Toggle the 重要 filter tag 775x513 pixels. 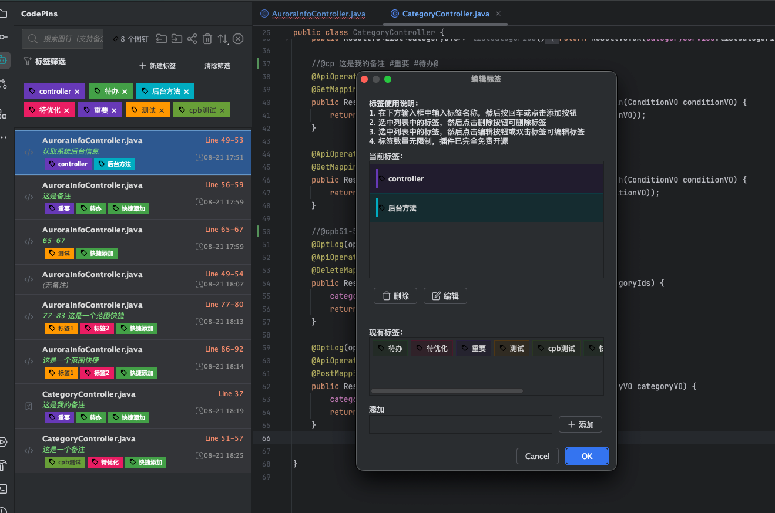100,110
